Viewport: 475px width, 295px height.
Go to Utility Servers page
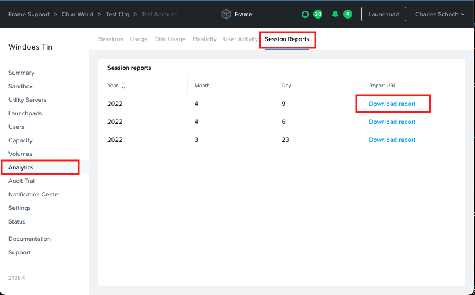[27, 100]
